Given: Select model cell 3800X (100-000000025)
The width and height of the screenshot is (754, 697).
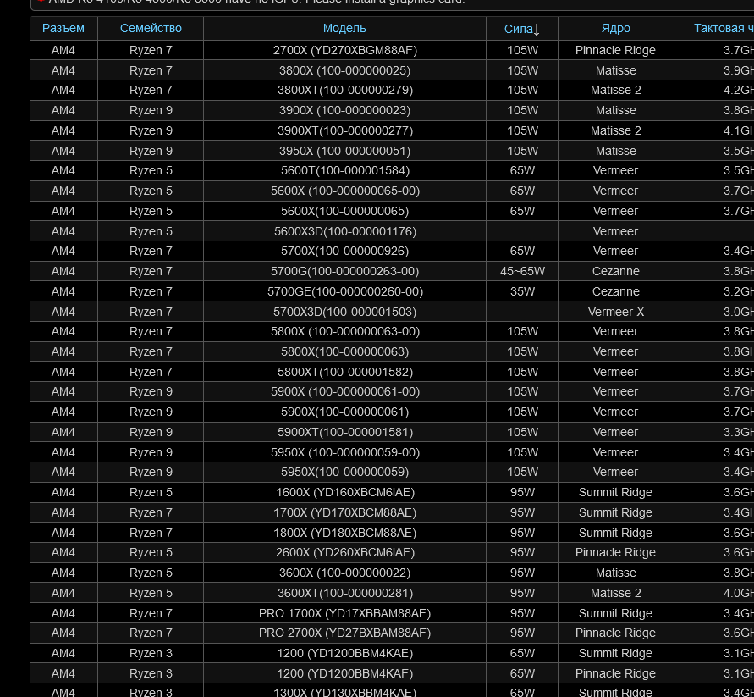Looking at the screenshot, I should (344, 70).
